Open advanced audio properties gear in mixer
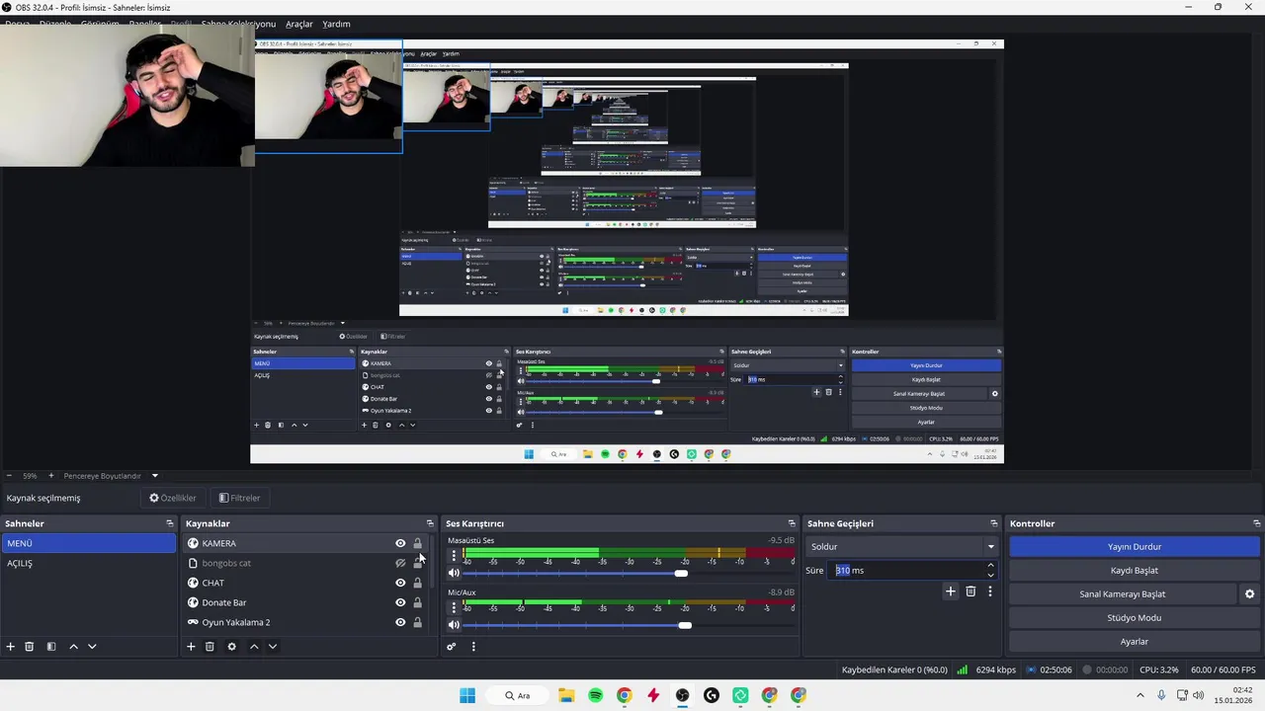This screenshot has width=1265, height=711. [452, 647]
